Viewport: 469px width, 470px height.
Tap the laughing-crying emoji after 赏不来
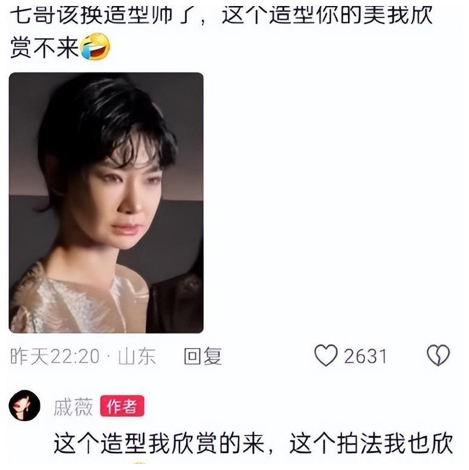pos(95,47)
